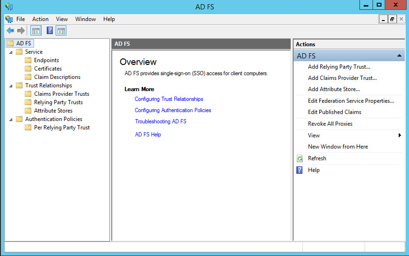Click folder icon beside Trust Relationships

pos(19,85)
